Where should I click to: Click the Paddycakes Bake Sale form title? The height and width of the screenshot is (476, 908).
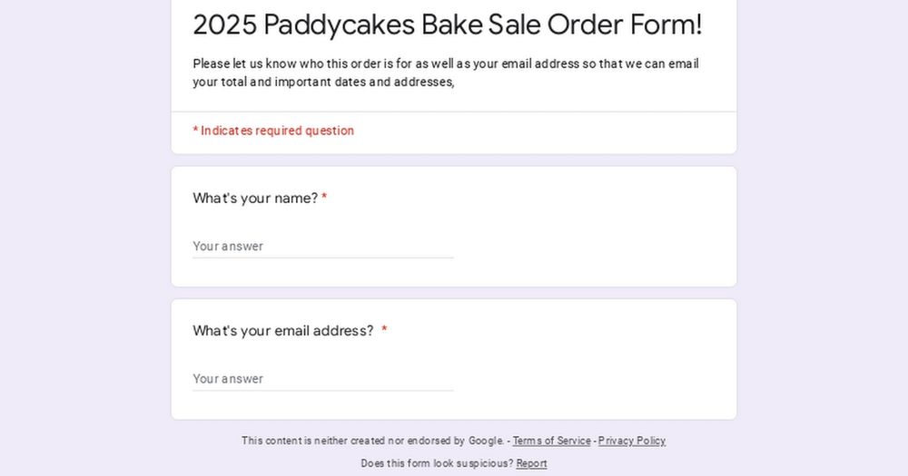pyautogui.click(x=447, y=24)
